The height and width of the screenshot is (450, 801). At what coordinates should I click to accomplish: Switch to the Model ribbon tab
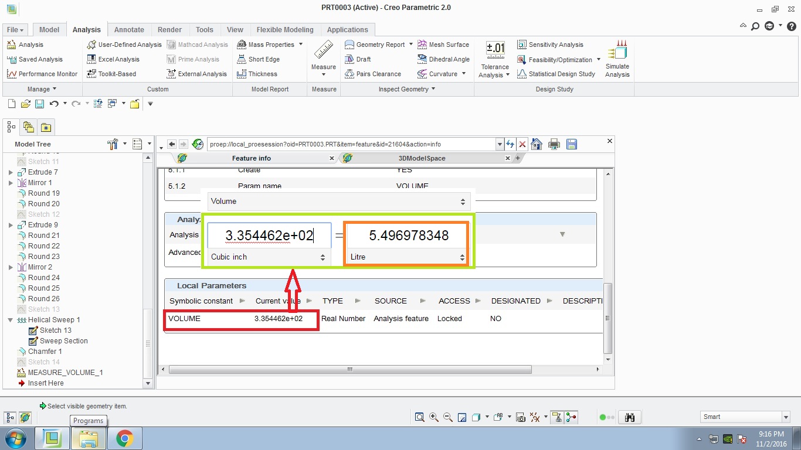49,30
